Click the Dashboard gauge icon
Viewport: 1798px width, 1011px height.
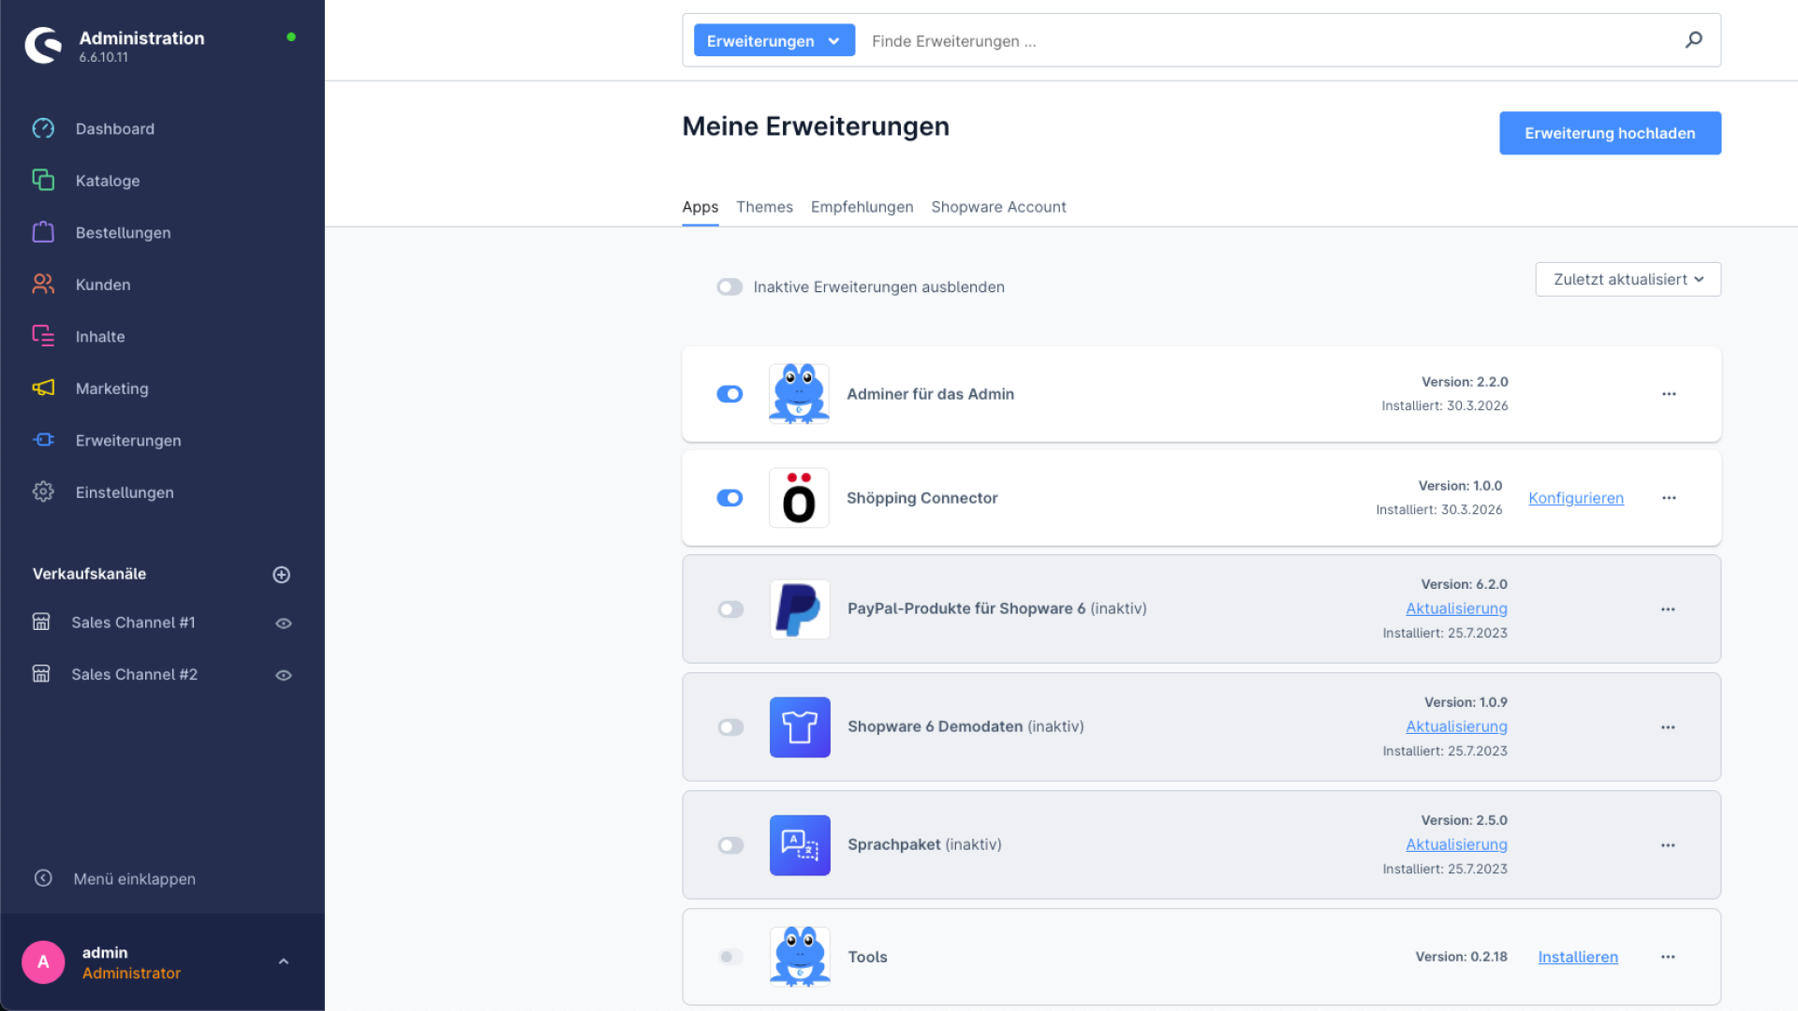click(43, 128)
